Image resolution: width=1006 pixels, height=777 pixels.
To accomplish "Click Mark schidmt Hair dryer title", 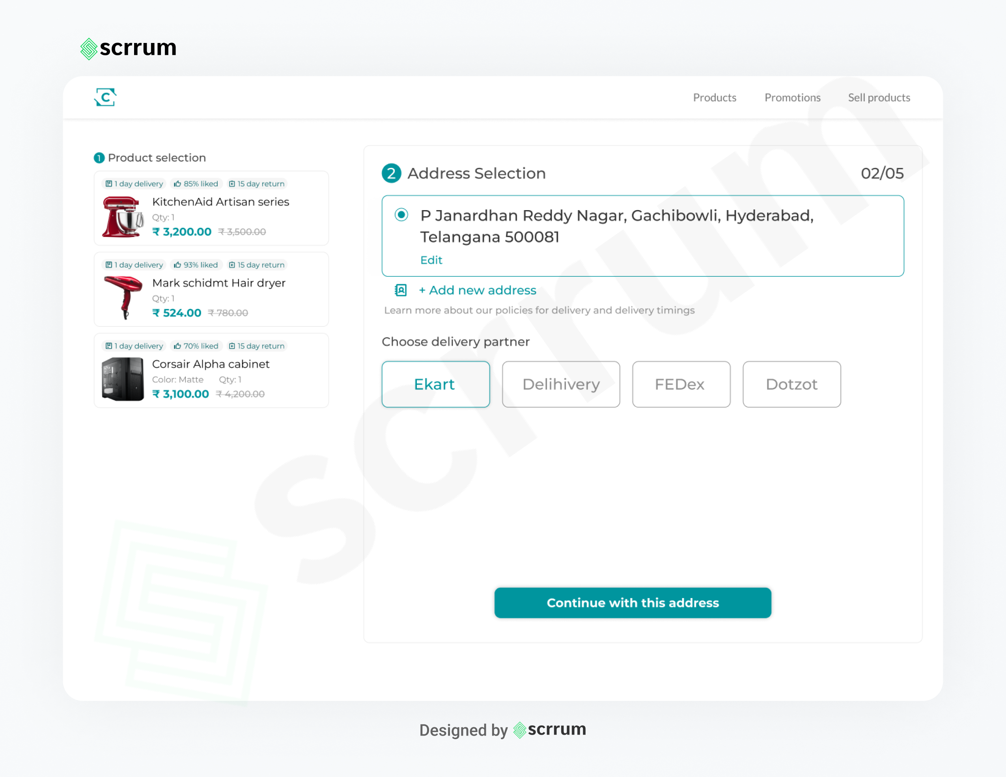I will click(x=219, y=283).
